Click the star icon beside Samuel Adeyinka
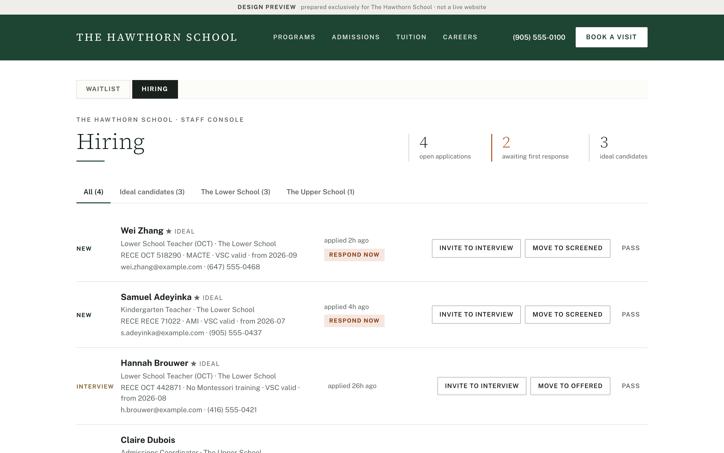The image size is (724, 453). 197,297
